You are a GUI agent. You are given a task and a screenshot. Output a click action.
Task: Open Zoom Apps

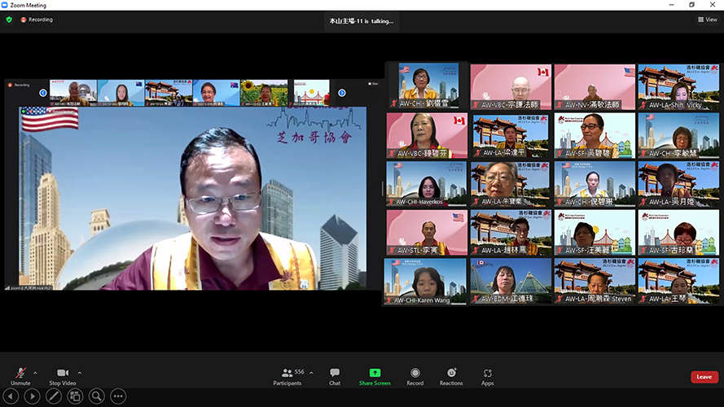[488, 375]
